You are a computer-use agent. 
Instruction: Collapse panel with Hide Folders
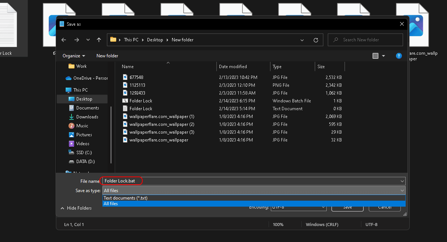(x=76, y=208)
